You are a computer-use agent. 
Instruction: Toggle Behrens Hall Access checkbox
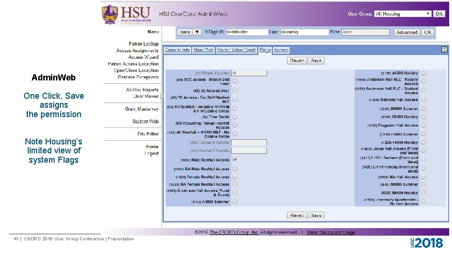pos(423,100)
